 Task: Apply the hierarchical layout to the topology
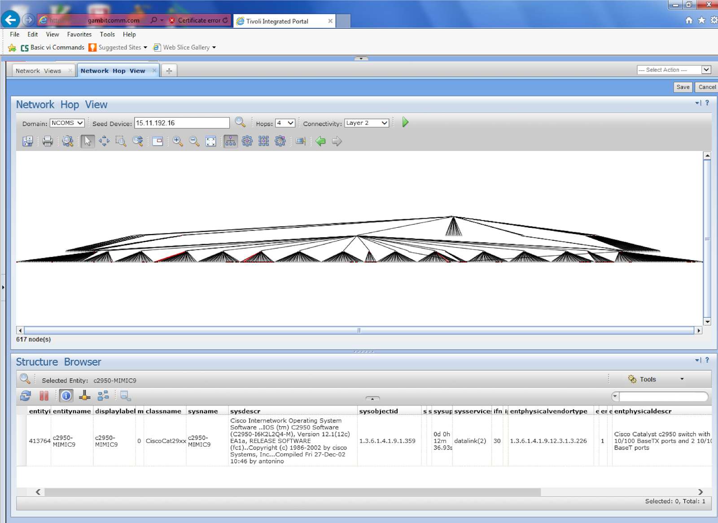230,141
